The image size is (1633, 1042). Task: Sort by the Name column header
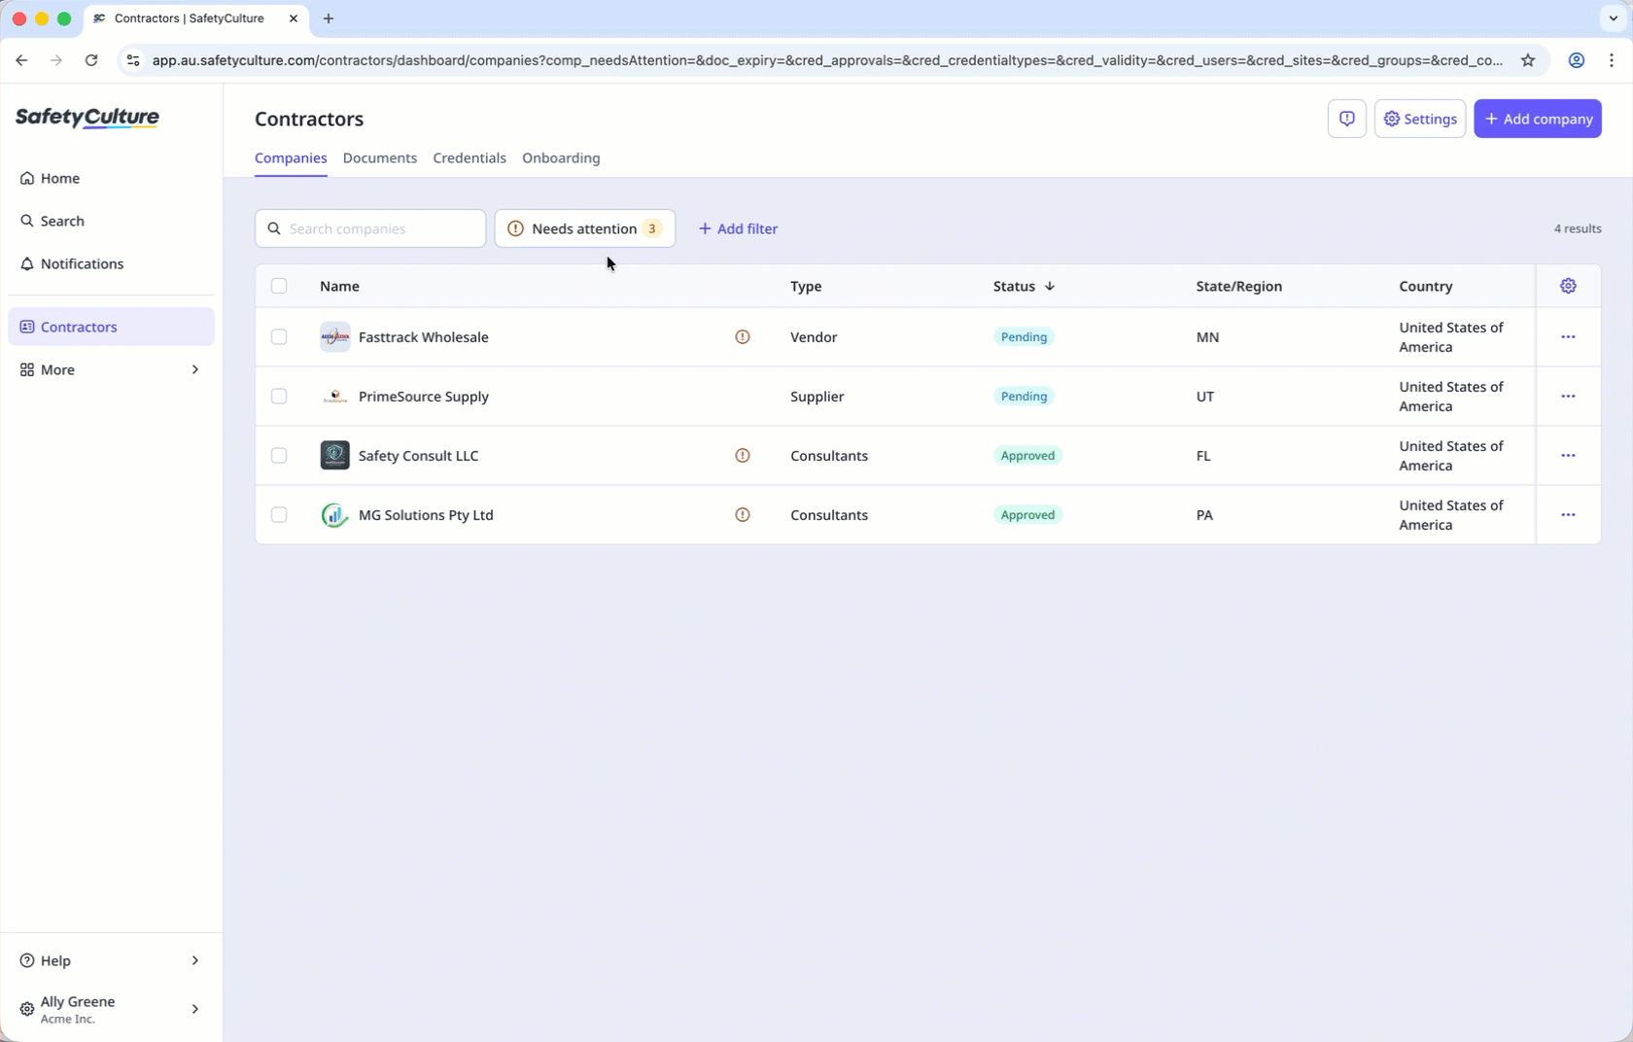pos(339,286)
